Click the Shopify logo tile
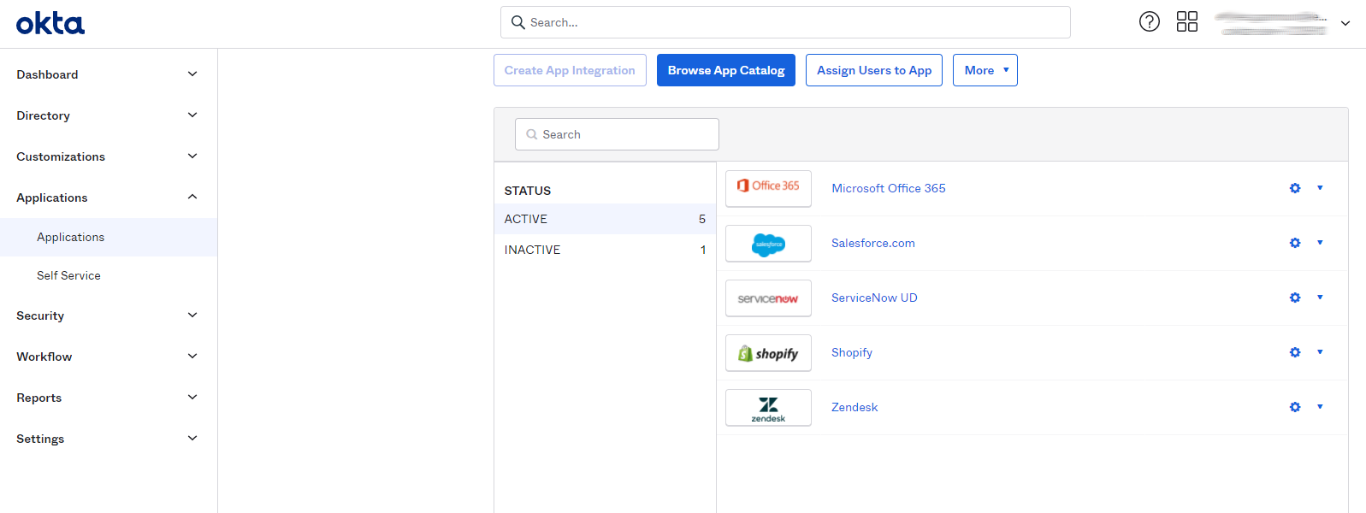 pyautogui.click(x=768, y=353)
